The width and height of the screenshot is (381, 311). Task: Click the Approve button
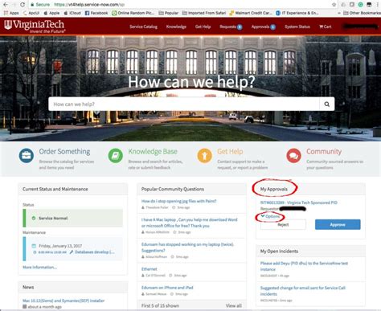click(x=338, y=224)
